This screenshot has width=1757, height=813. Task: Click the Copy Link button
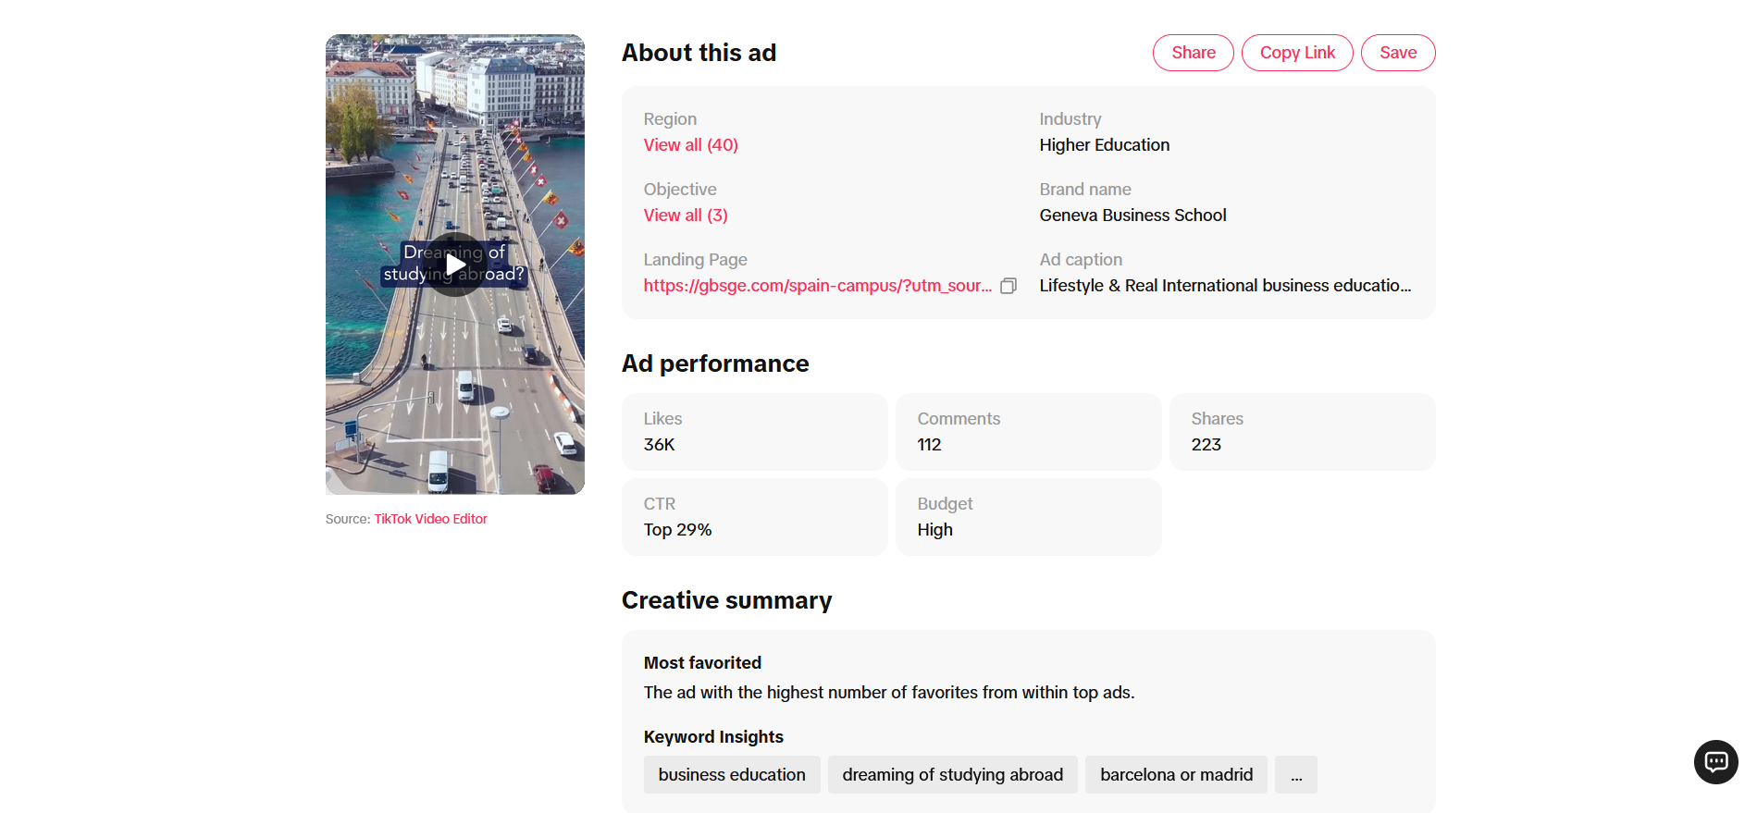[1297, 53]
